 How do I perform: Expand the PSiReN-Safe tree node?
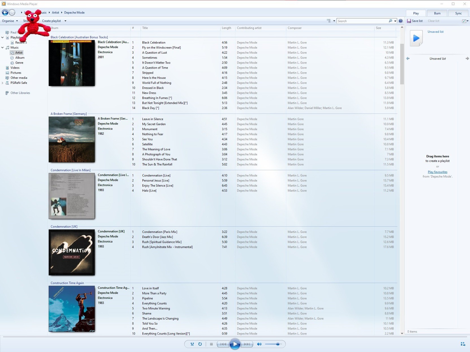click(3, 83)
